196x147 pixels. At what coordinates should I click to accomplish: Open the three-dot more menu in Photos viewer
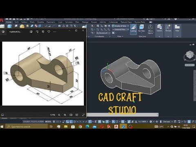(x=55, y=31)
